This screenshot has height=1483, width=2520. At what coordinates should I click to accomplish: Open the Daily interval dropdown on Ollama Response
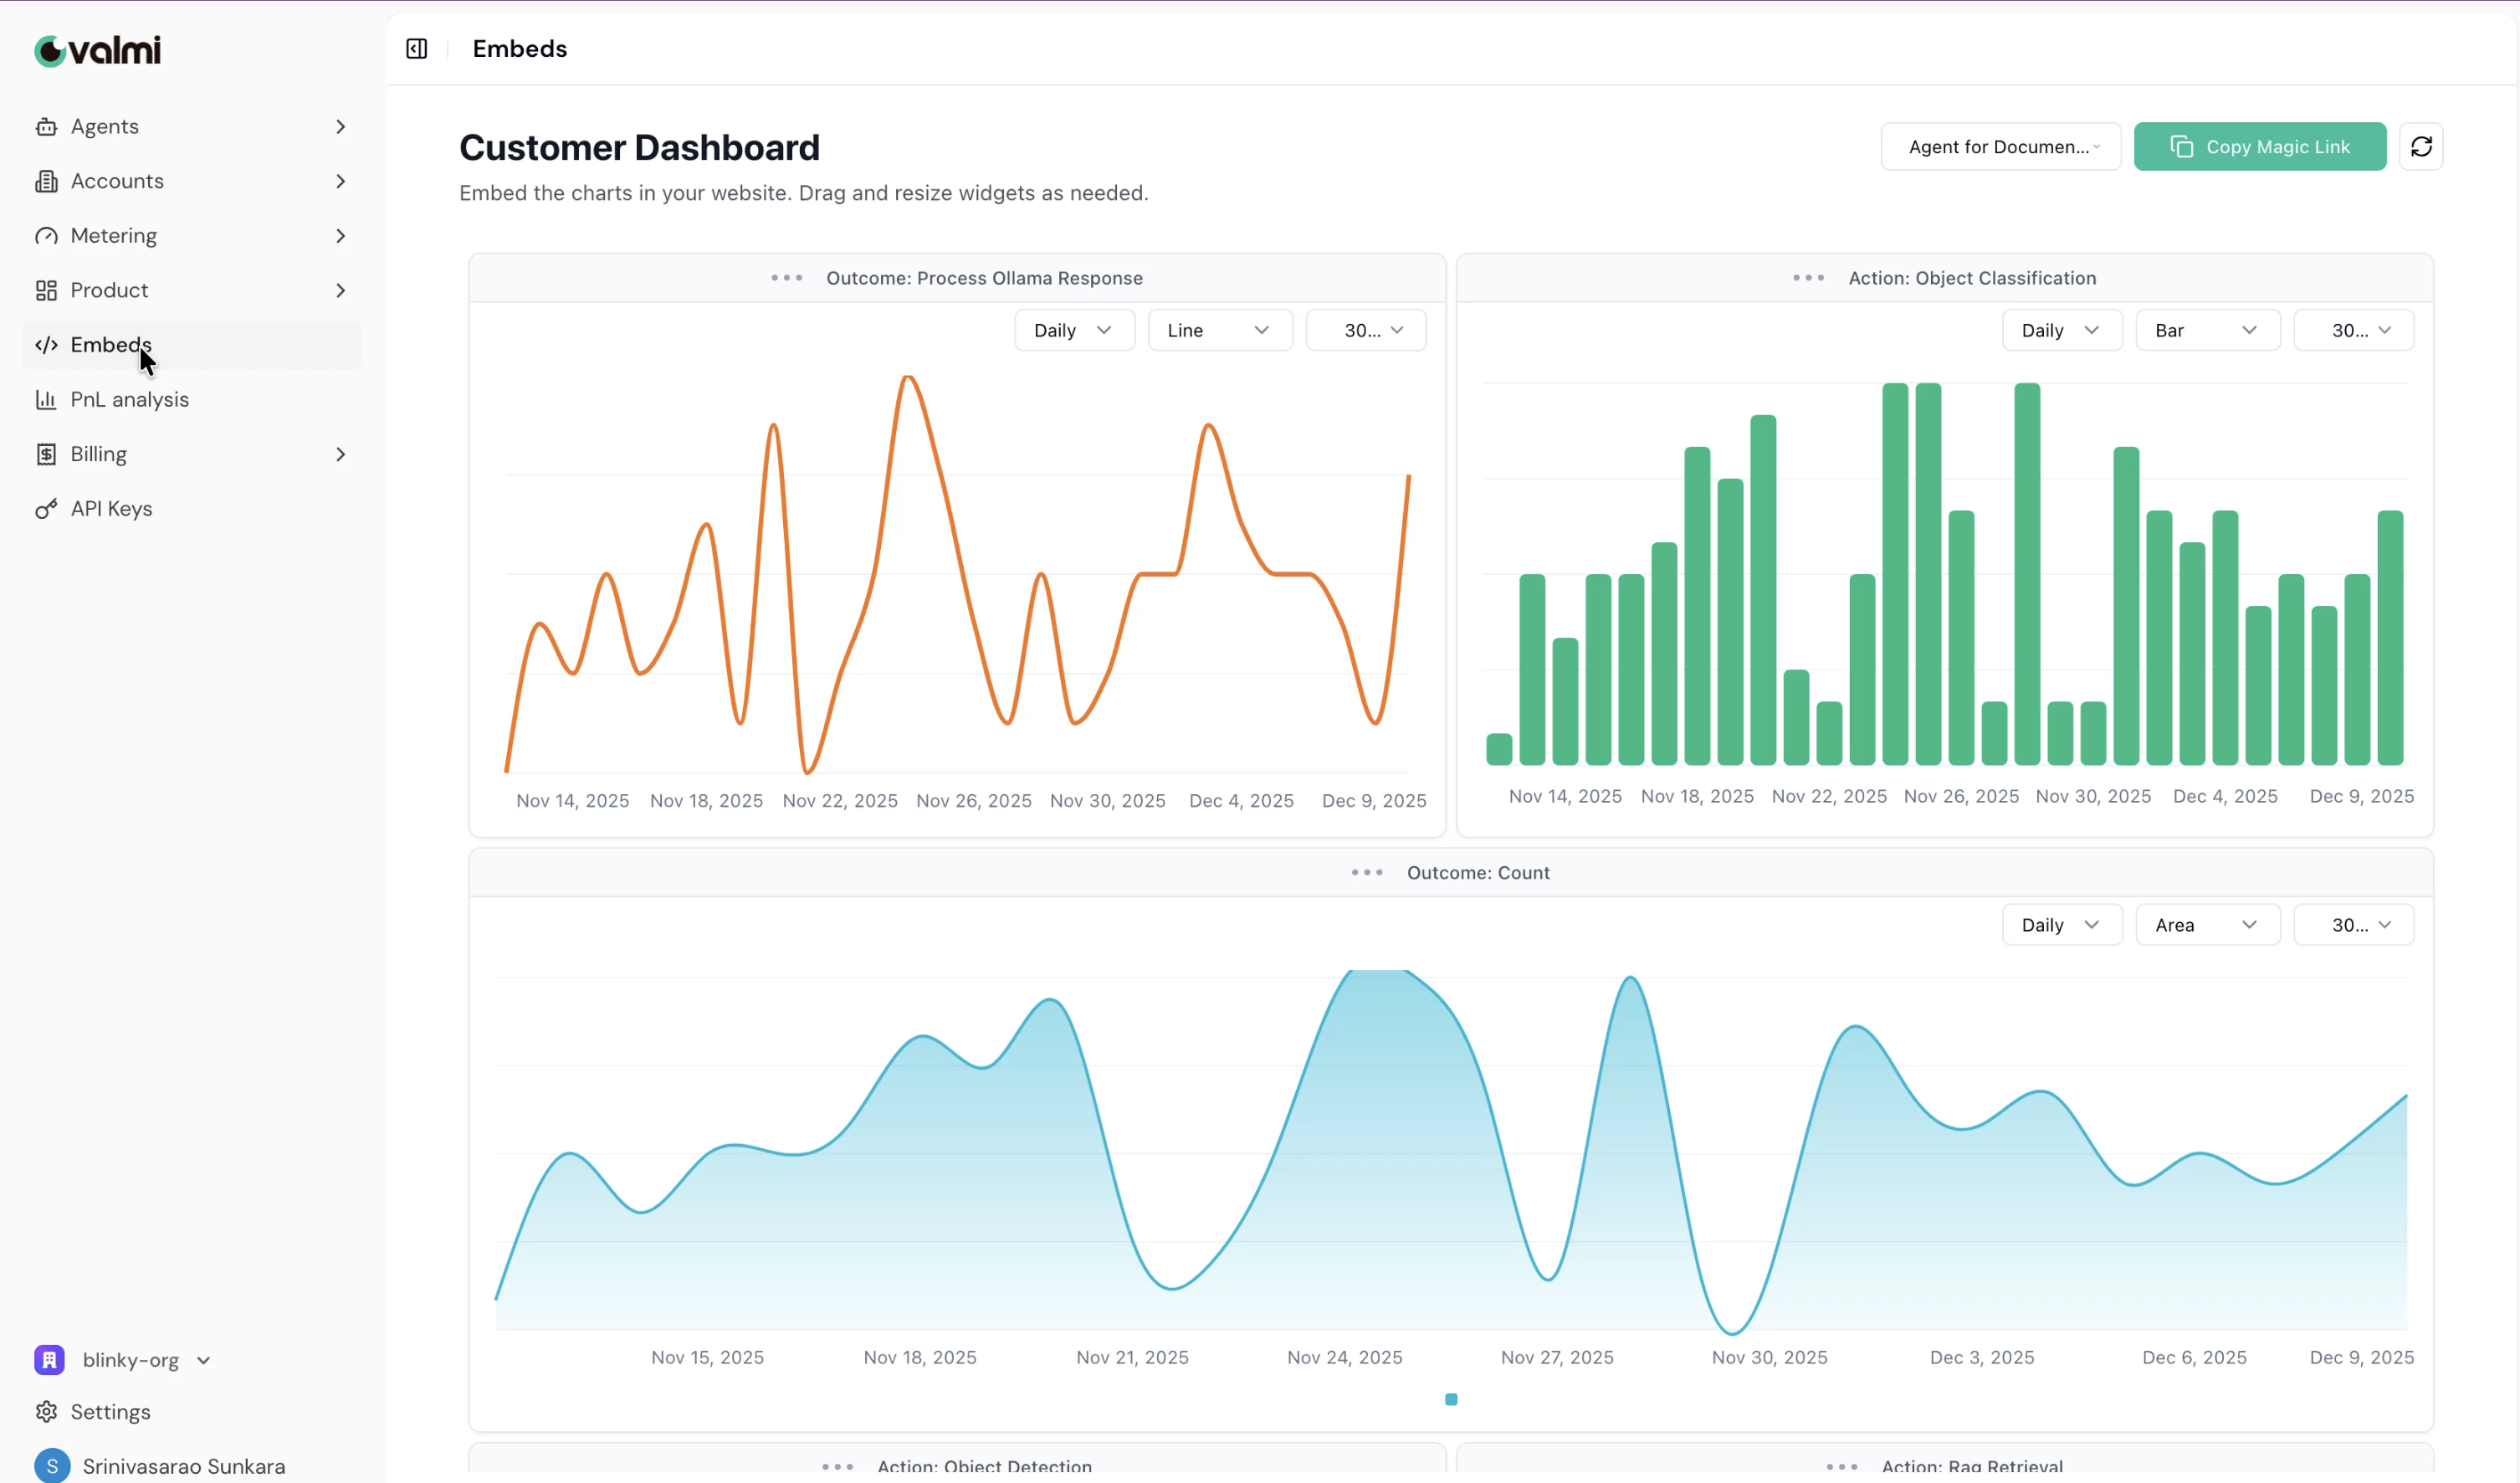point(1073,329)
